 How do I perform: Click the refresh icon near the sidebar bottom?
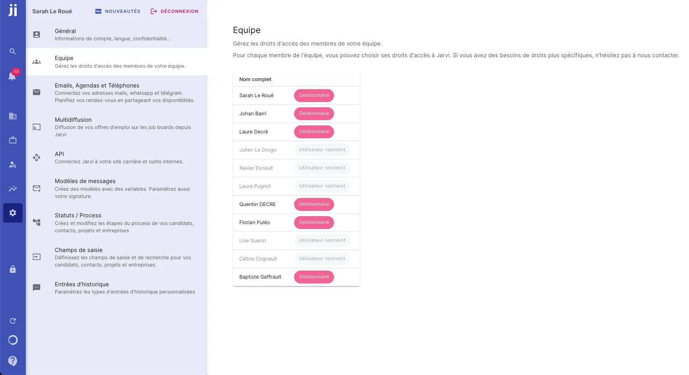(x=12, y=321)
